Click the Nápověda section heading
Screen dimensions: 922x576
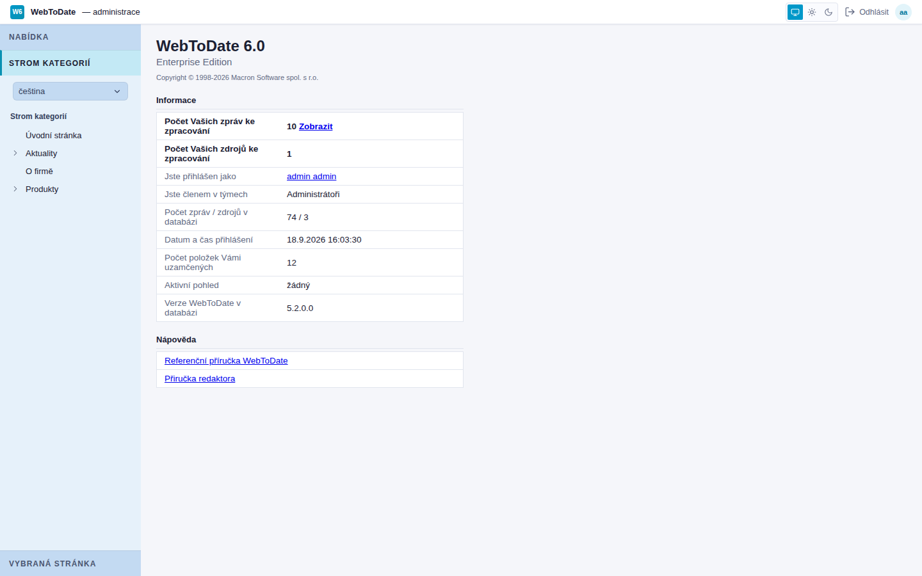click(x=176, y=340)
